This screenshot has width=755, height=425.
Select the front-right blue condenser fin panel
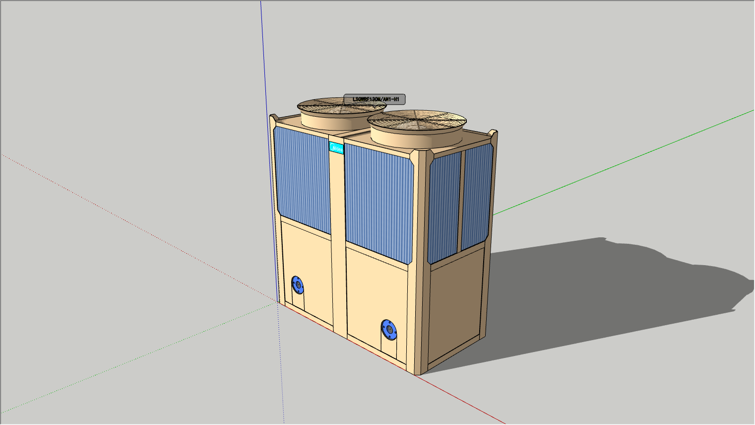pos(378,201)
